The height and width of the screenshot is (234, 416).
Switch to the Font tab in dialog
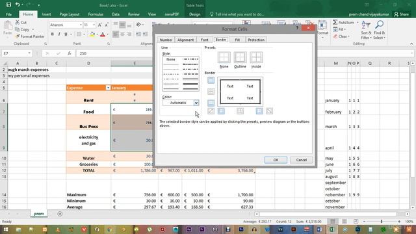click(204, 40)
